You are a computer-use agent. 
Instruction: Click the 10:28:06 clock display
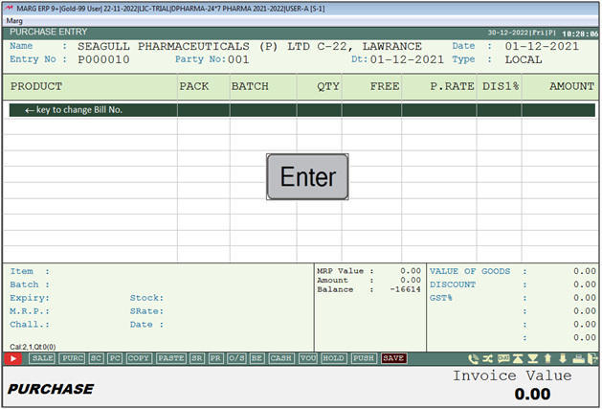click(x=580, y=34)
